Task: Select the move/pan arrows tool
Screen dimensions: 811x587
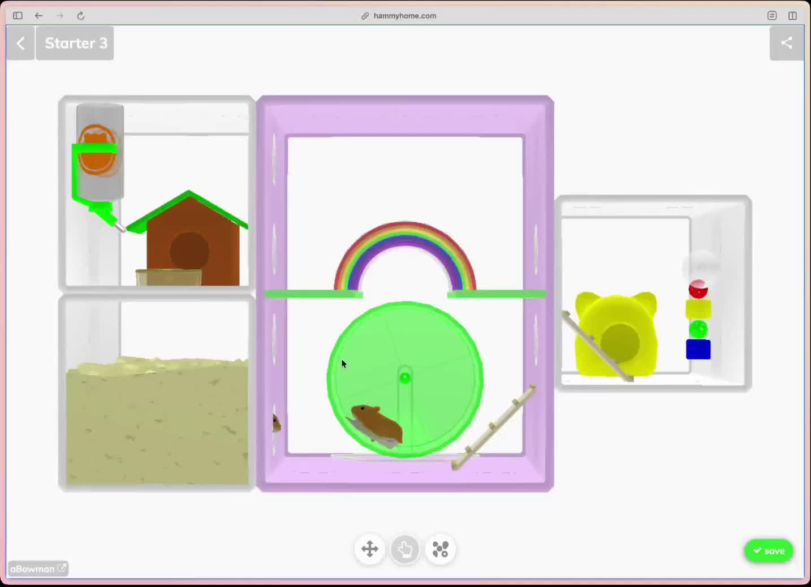Action: coord(370,549)
